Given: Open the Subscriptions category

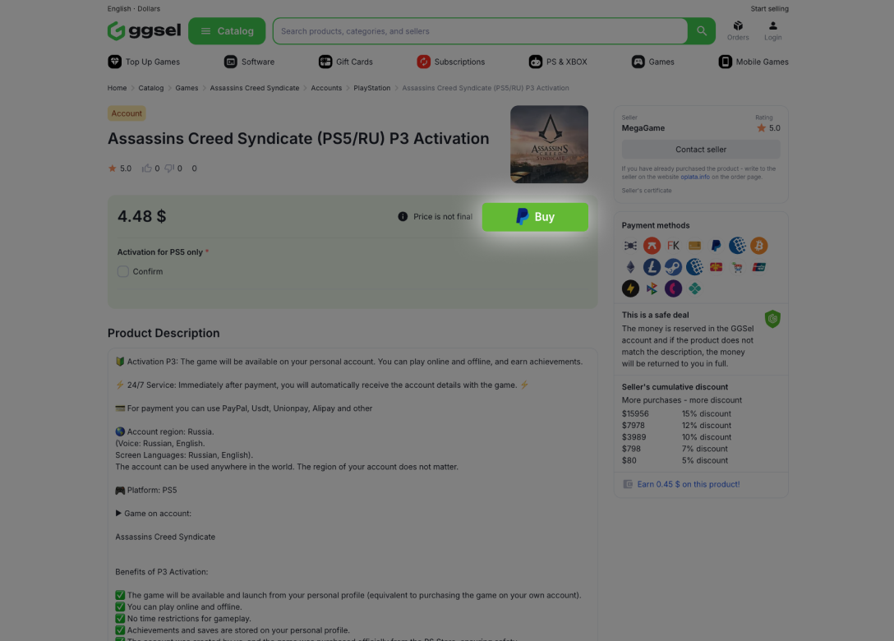Looking at the screenshot, I should pos(450,62).
